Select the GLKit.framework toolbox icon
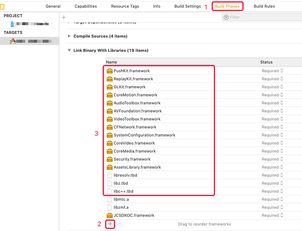 110,87
